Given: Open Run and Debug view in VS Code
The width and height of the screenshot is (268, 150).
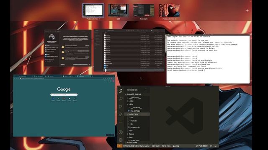Looking at the screenshot, I should coord(121,114).
